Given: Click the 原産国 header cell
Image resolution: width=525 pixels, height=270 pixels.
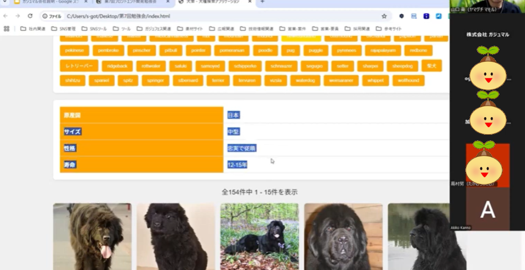Looking at the screenshot, I should [x=142, y=115].
